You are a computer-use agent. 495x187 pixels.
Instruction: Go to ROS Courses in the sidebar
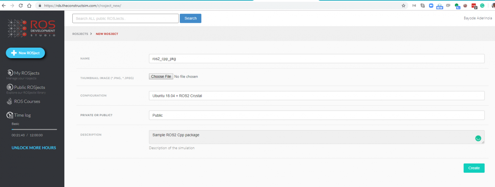(27, 102)
